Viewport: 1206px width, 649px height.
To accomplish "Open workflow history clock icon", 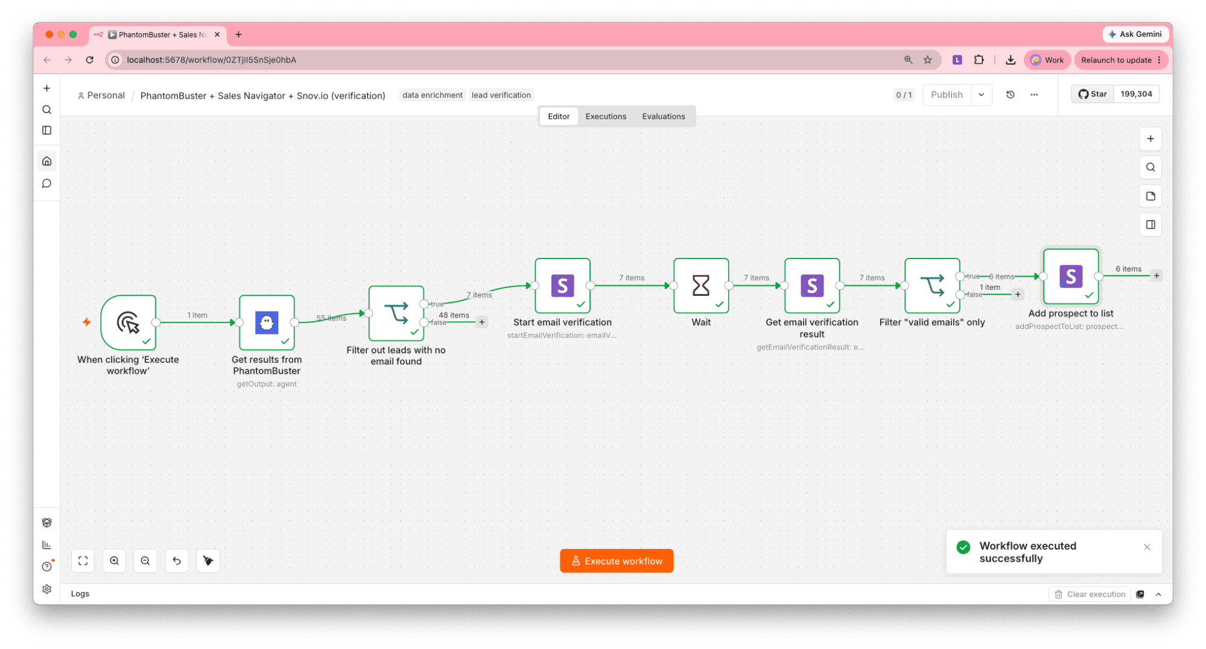I will (1011, 95).
